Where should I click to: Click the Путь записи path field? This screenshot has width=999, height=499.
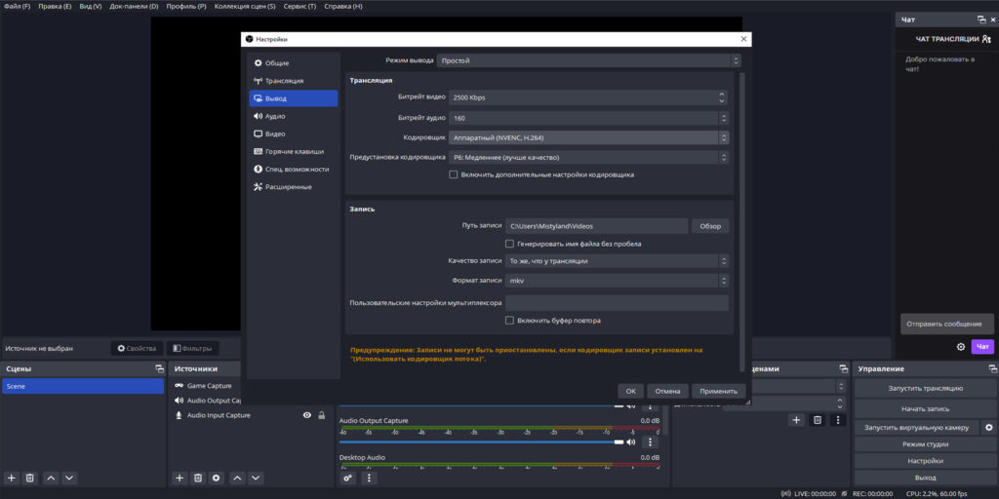(x=596, y=226)
